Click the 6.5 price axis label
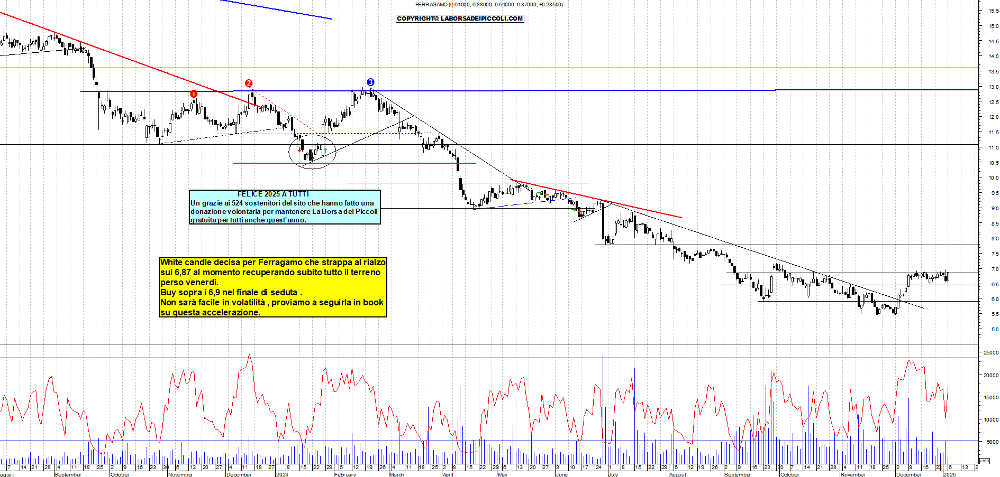This screenshot has width=1000, height=477. [995, 284]
